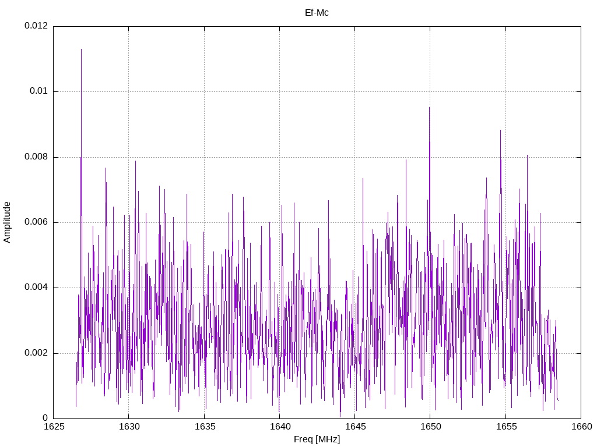Image resolution: width=597 pixels, height=447 pixels.
Task: Click the y-axis tick label '0.01'
Action: click(39, 91)
